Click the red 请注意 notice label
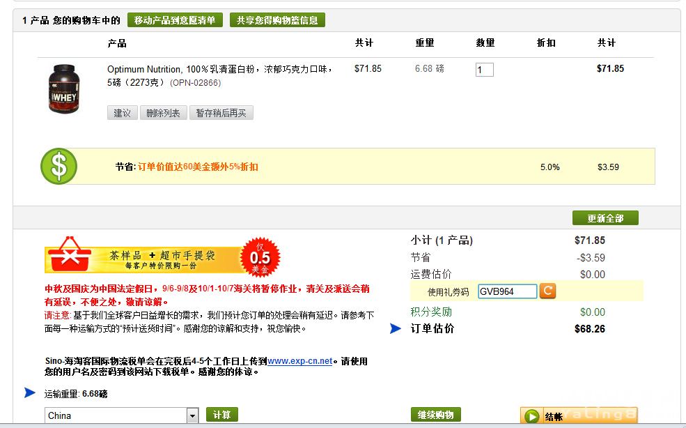The image size is (686, 428). tap(58, 315)
